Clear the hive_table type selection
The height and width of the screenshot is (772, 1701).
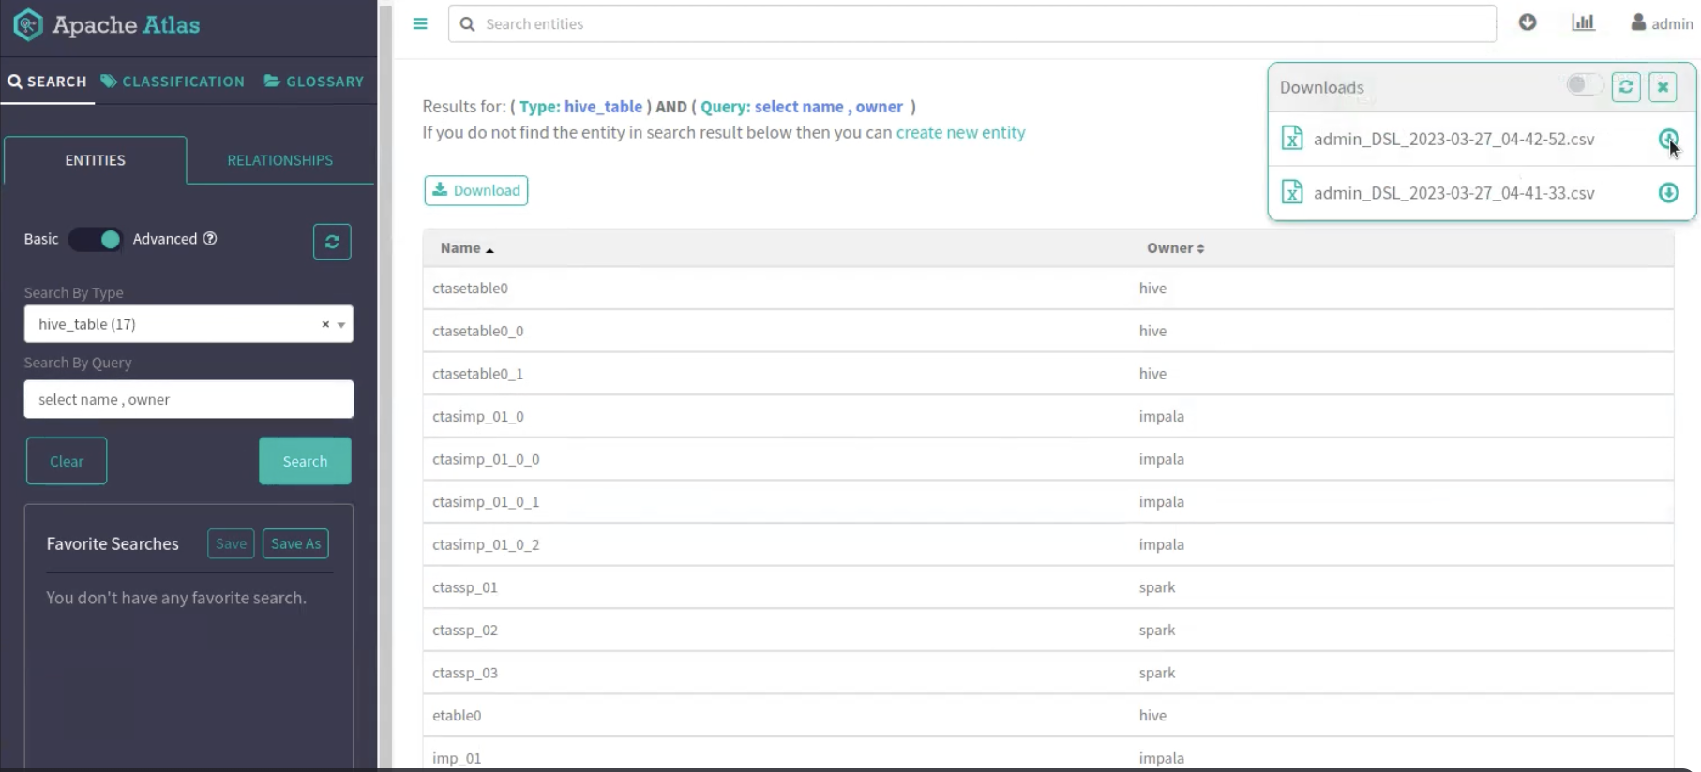click(x=325, y=324)
